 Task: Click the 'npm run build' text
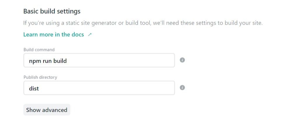(x=48, y=61)
